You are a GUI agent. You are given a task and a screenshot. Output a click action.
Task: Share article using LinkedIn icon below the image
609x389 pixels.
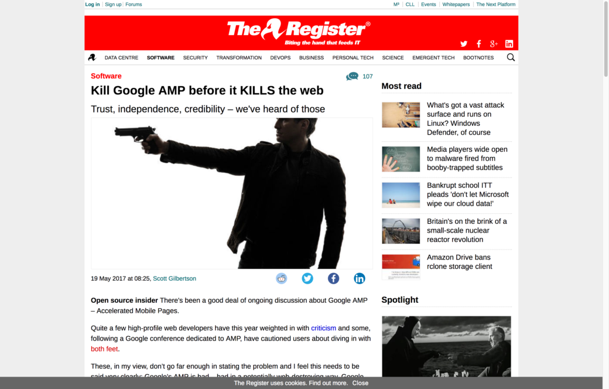pyautogui.click(x=360, y=278)
